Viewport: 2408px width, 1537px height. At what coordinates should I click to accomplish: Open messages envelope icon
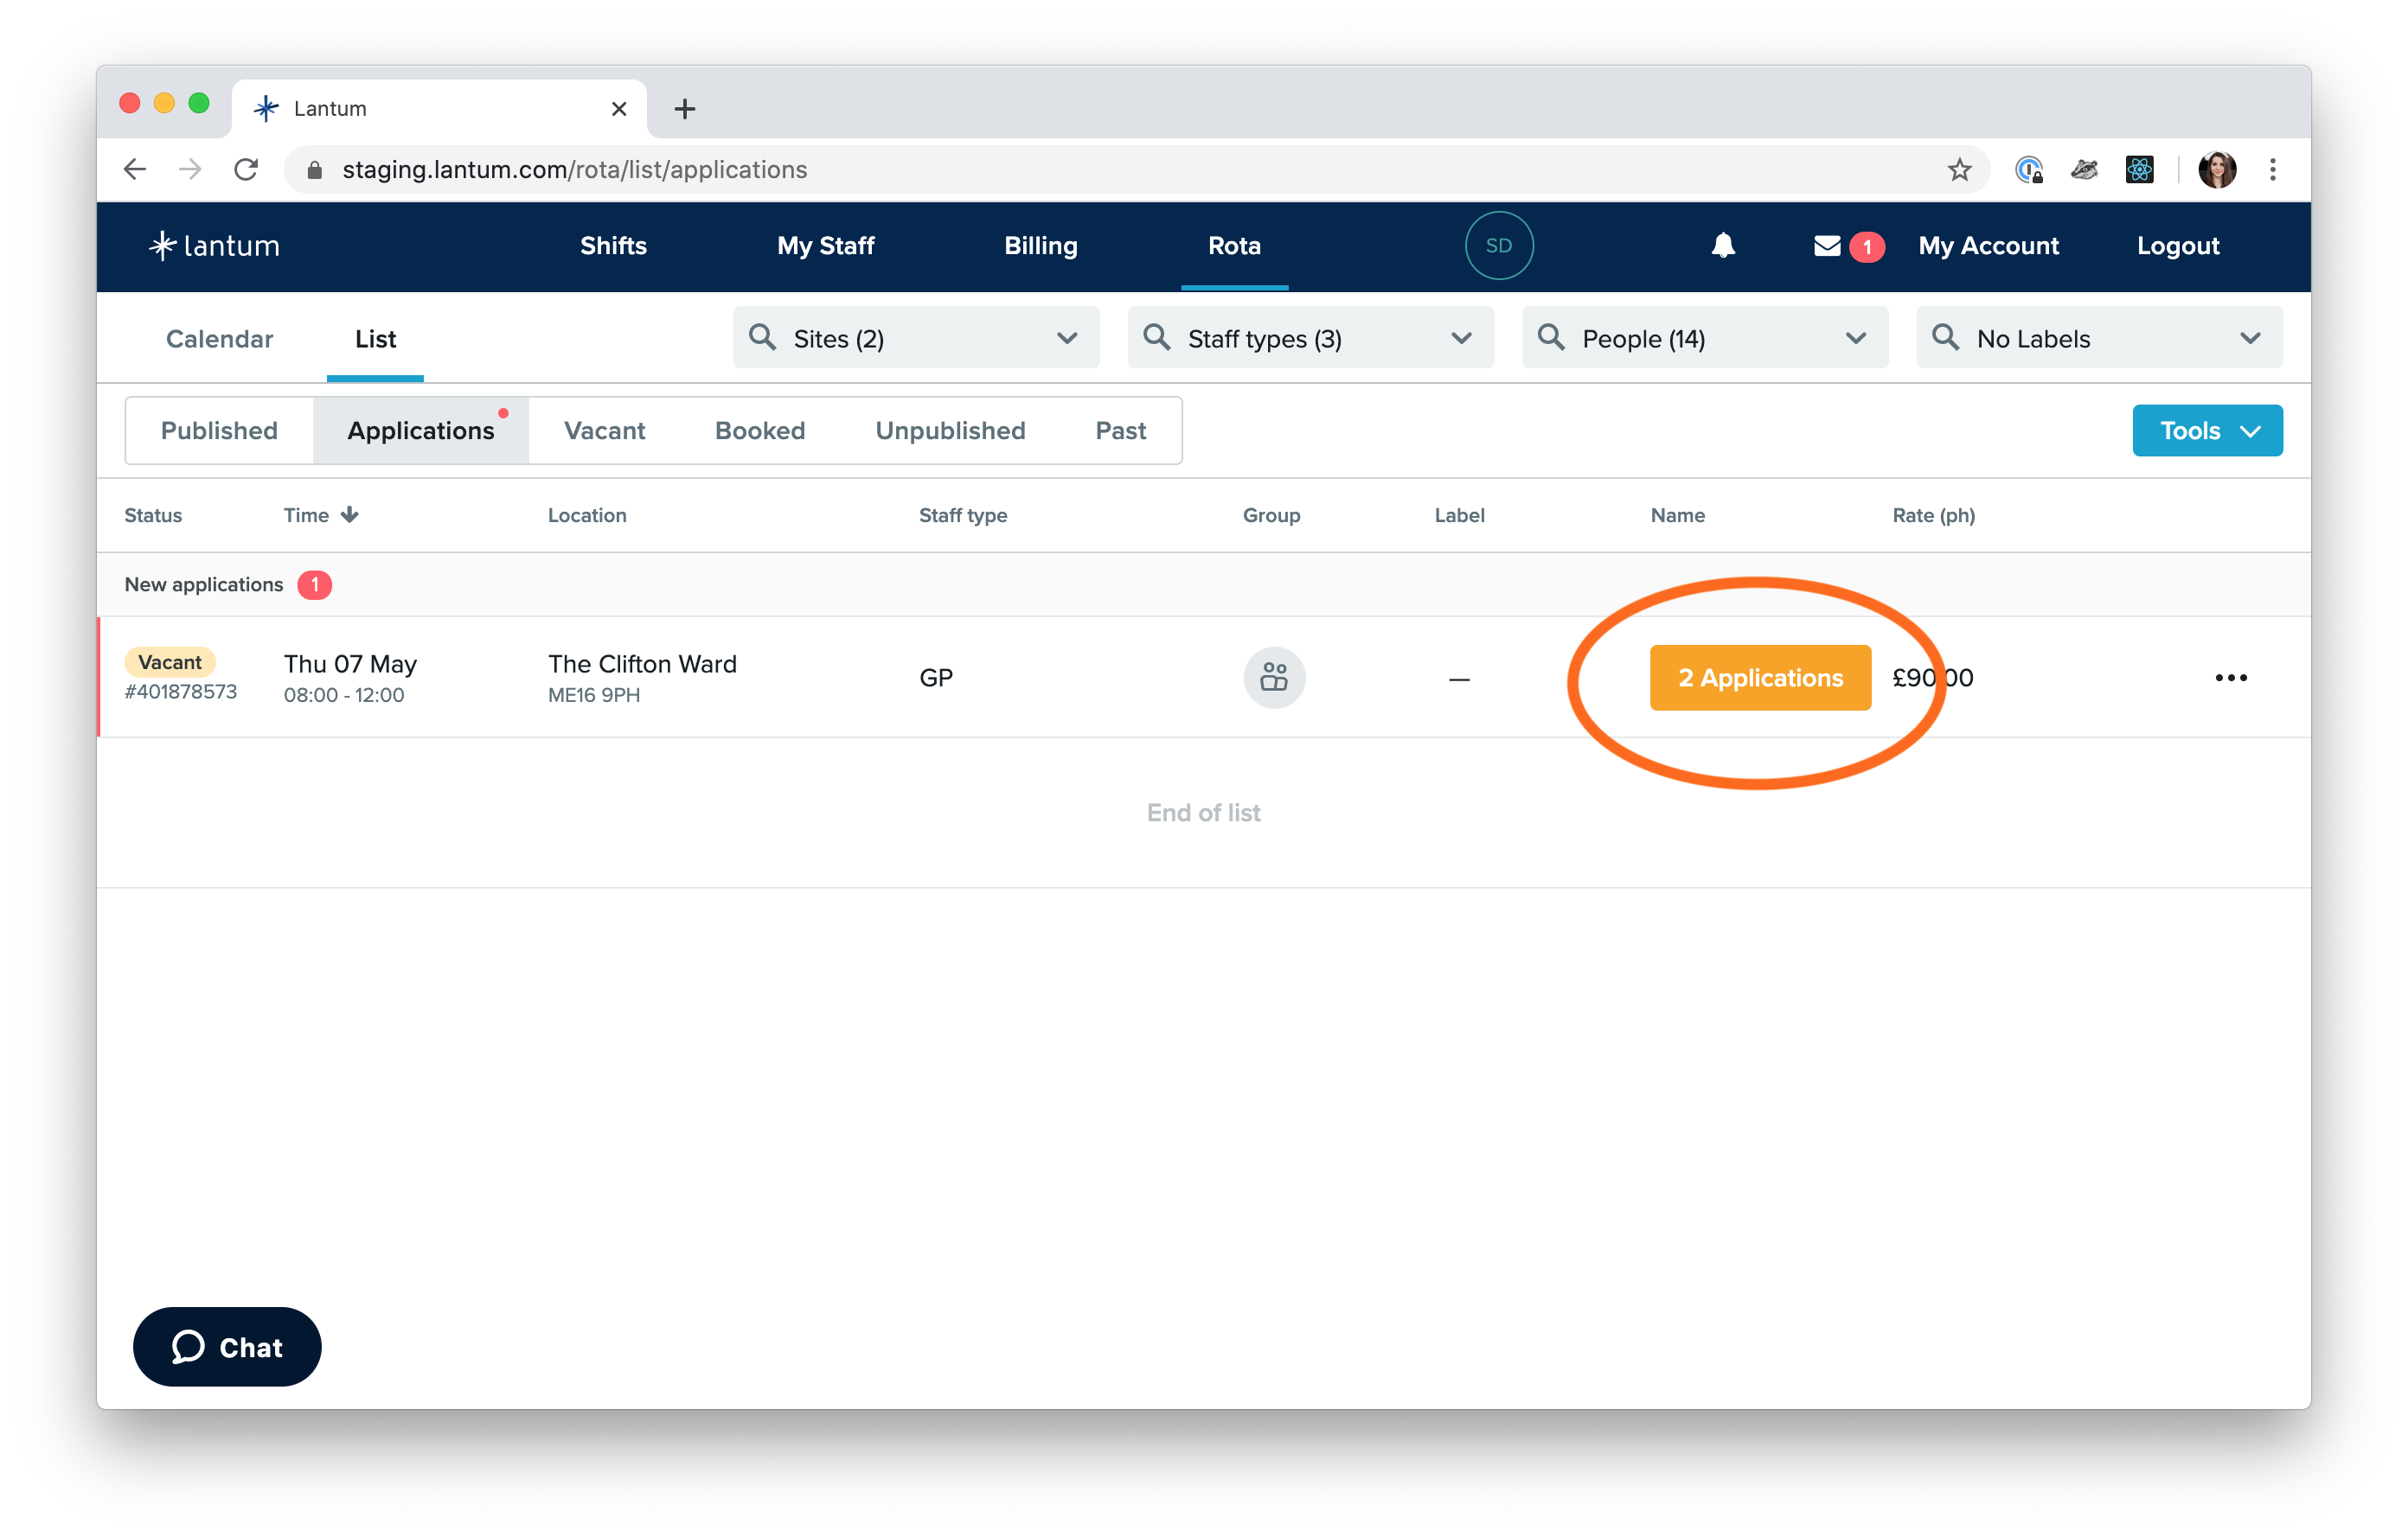[1826, 246]
